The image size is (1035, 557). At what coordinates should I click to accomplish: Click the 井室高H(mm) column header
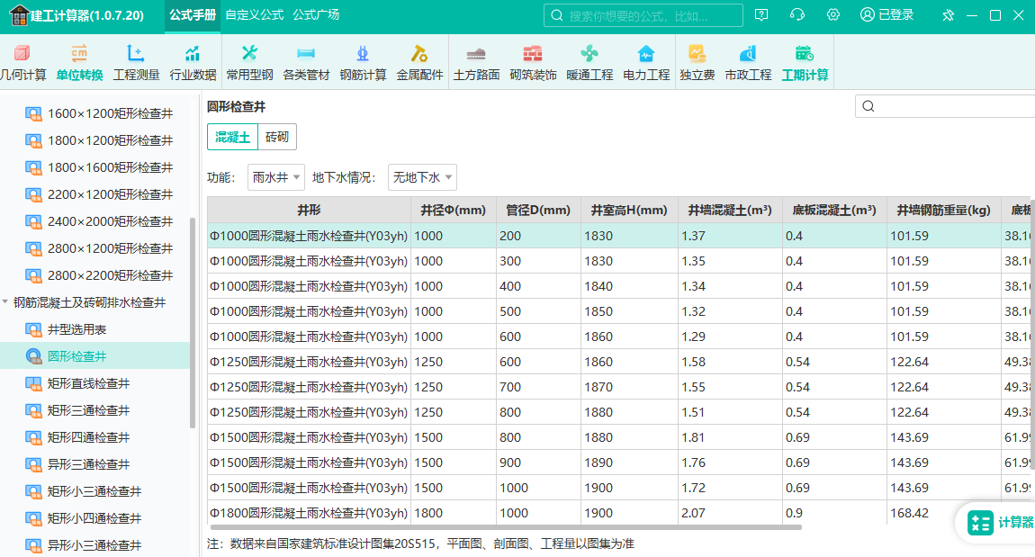point(629,210)
